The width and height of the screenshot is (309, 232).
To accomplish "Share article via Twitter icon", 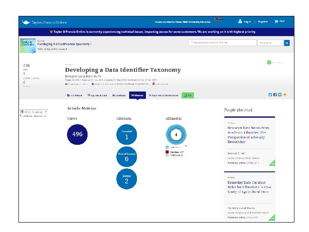I will [x=270, y=95].
